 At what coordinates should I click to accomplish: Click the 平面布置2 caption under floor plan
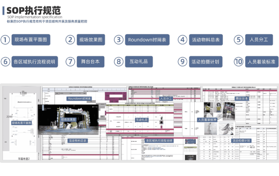click(x=23, y=158)
